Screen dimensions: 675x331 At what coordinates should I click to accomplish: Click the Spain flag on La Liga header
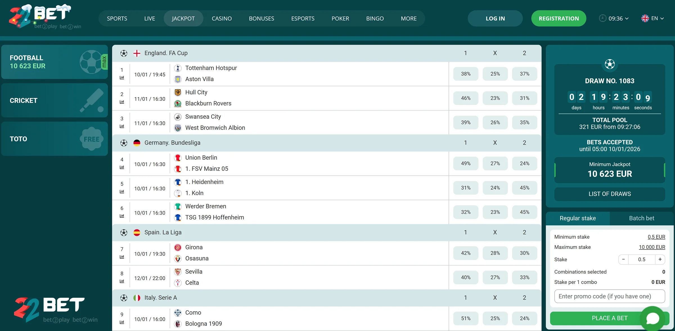(x=137, y=232)
